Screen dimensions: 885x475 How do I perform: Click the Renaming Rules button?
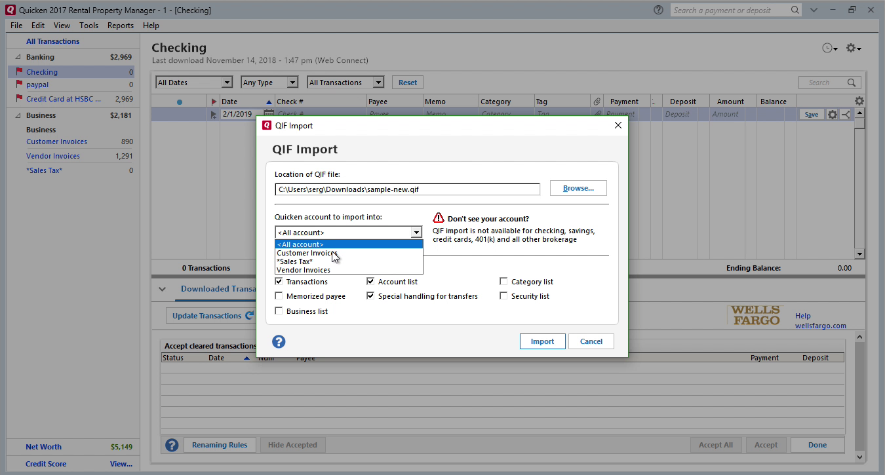[220, 445]
